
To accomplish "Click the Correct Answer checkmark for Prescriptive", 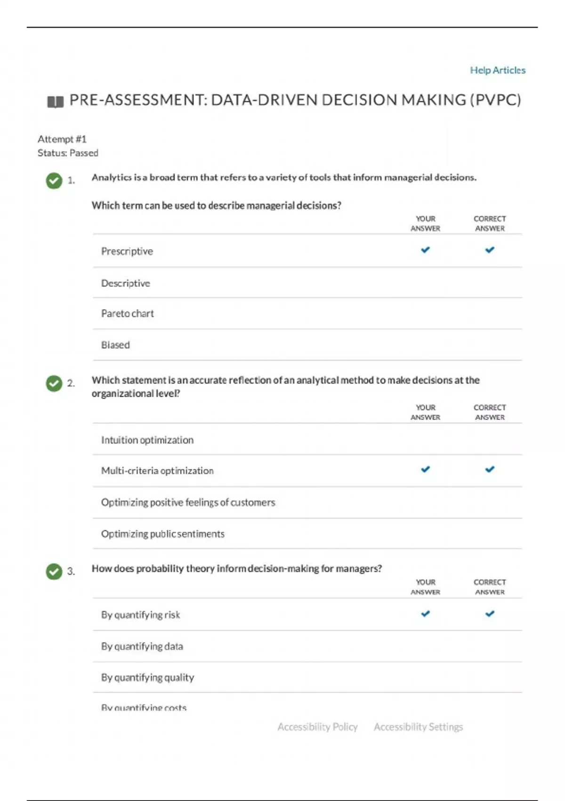I will point(490,250).
